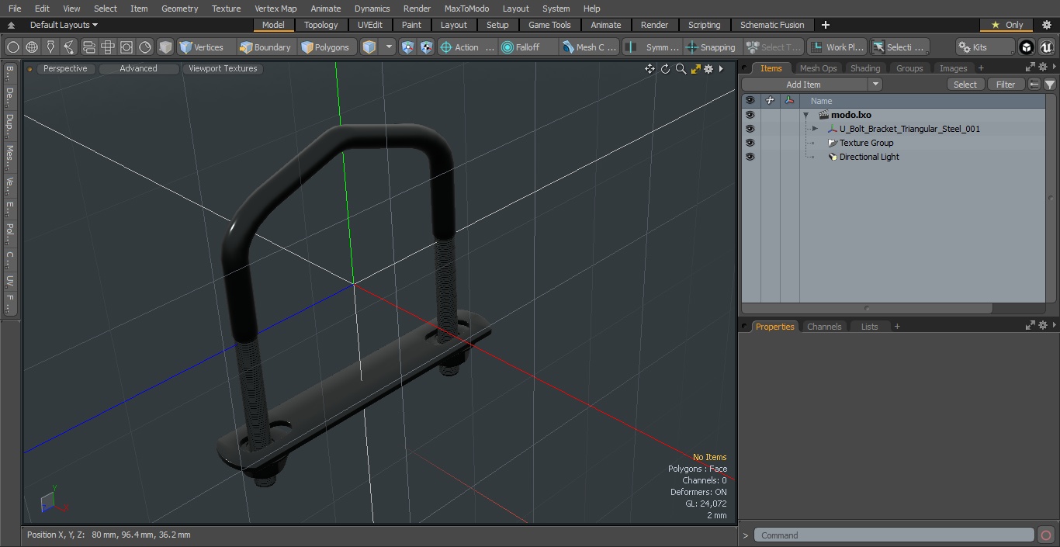
Task: Open the Work Plane menu
Action: coord(837,47)
